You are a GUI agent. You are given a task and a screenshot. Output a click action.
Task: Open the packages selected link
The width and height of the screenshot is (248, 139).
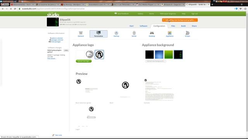point(57,40)
